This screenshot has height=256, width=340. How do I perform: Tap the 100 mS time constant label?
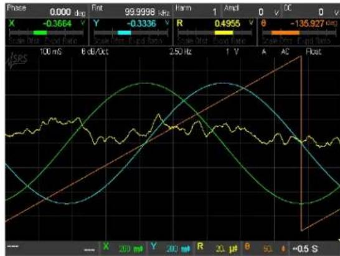(x=50, y=52)
